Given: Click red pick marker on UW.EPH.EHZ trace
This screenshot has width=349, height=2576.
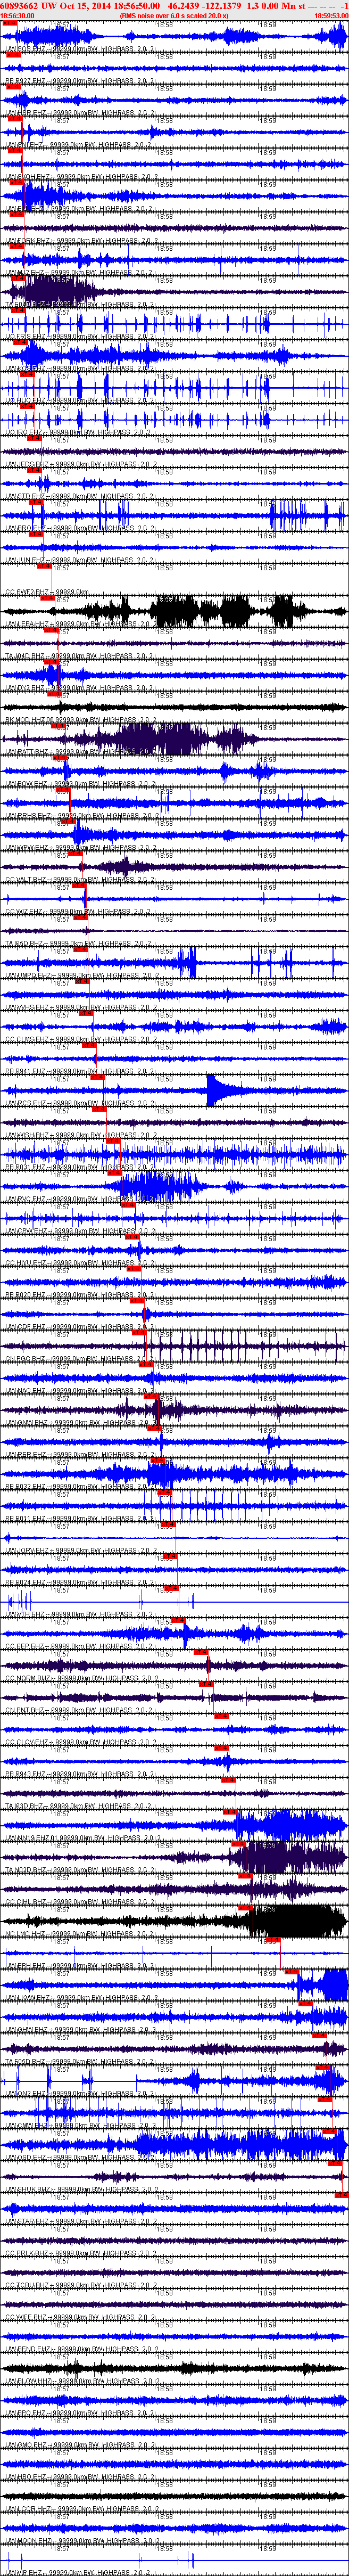Looking at the screenshot, I should pos(291,1971).
